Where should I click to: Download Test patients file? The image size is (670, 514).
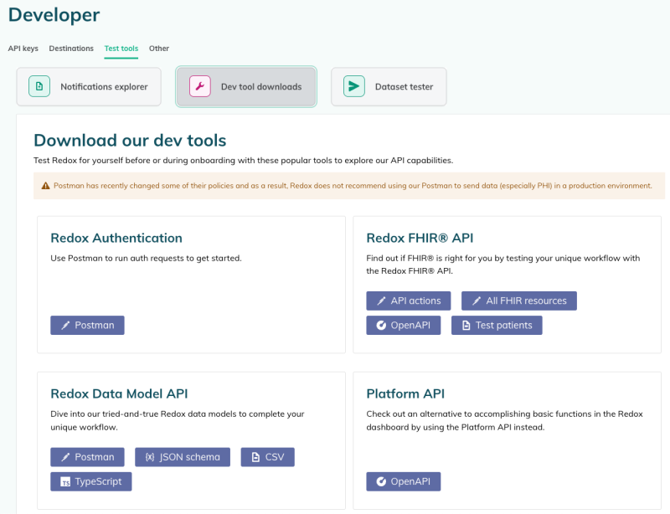497,325
